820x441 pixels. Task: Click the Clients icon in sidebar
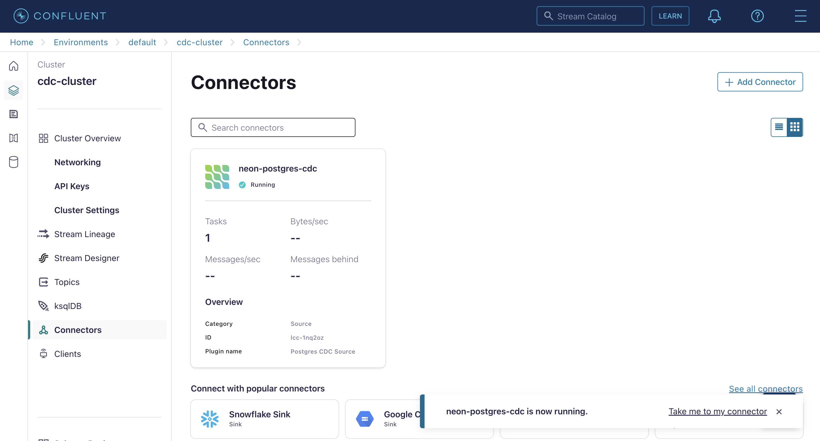(43, 354)
